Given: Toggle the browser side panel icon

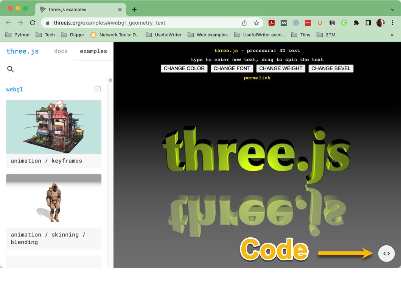Looking at the screenshot, I should [x=368, y=23].
